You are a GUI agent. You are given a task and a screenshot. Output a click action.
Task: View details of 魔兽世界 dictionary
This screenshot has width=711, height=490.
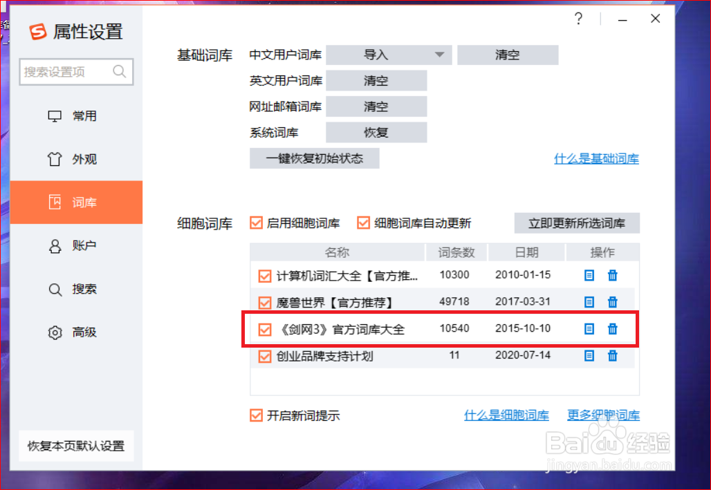[589, 302]
